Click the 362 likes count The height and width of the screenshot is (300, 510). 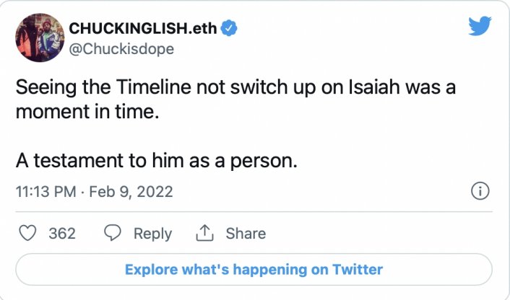pos(62,234)
